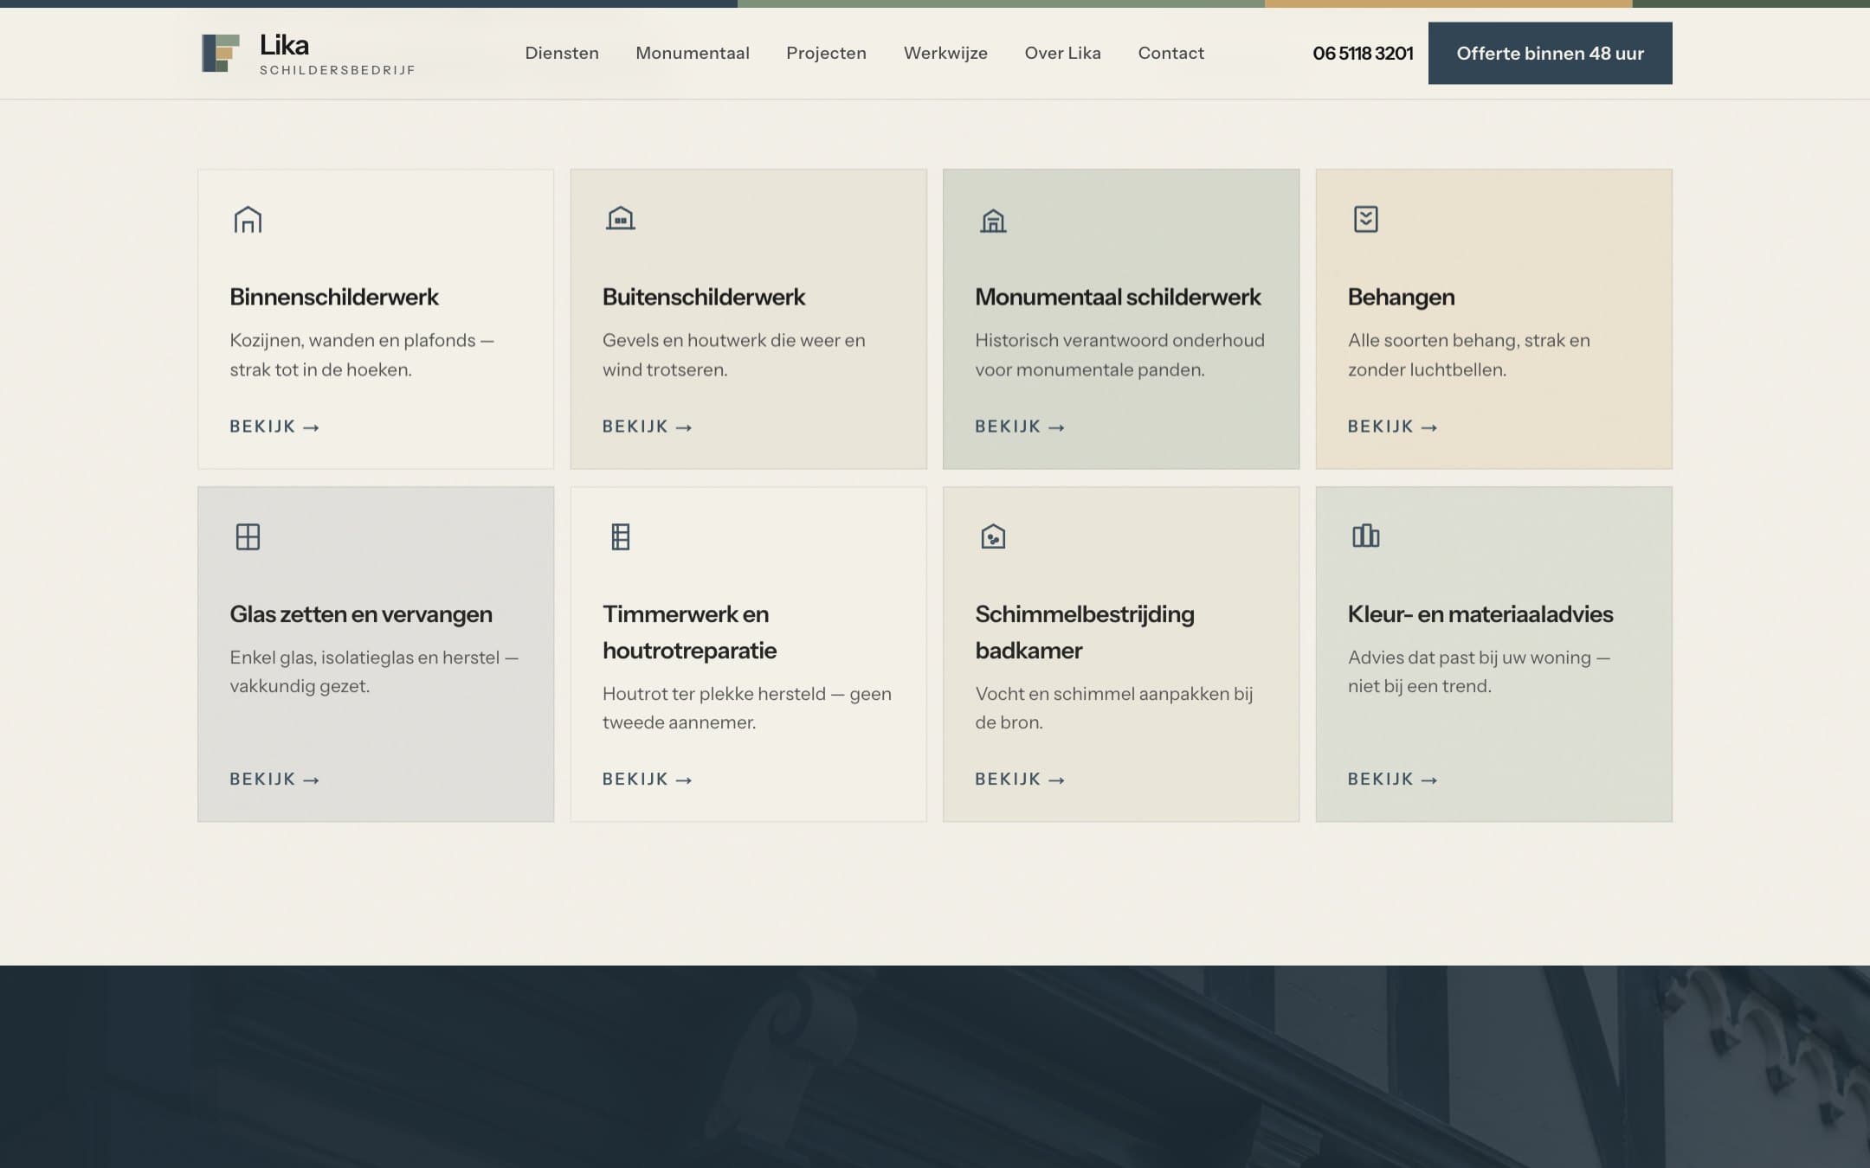Select the Monumentaal schilderwerk card title
This screenshot has height=1168, width=1870.
coord(1118,297)
